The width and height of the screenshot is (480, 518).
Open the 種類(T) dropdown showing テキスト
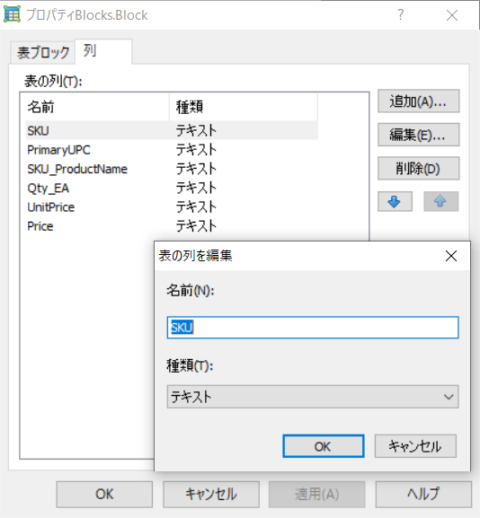click(x=313, y=397)
